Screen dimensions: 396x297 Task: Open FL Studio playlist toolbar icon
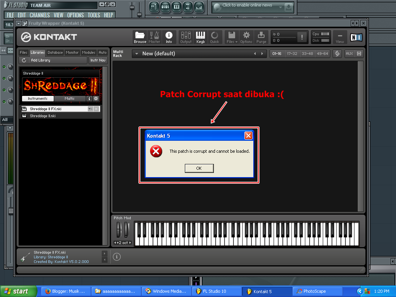pos(154,7)
